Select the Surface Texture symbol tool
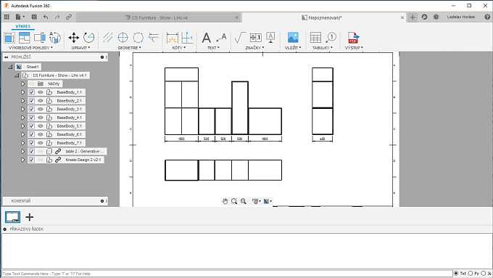 pyautogui.click(x=240, y=38)
